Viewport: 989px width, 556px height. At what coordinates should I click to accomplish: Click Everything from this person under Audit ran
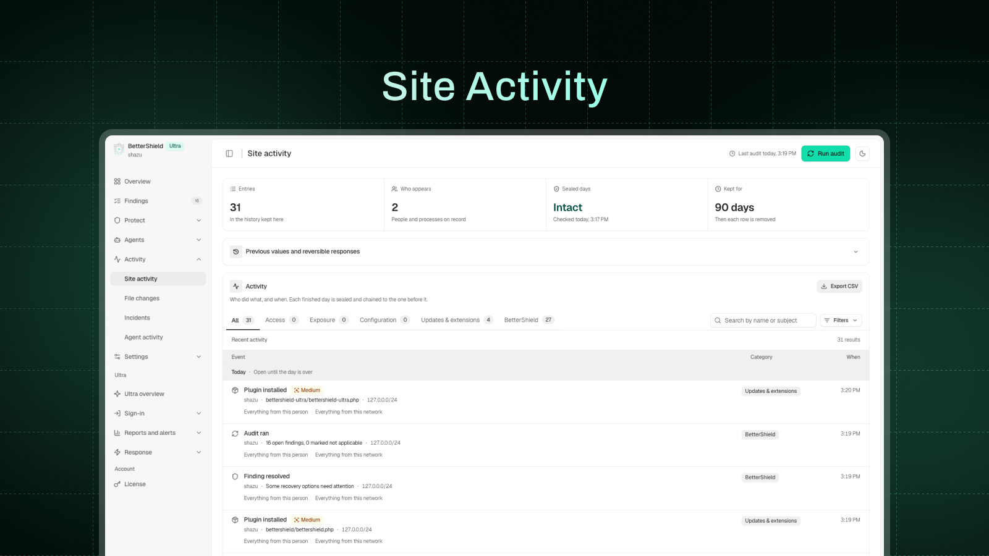coord(276,455)
